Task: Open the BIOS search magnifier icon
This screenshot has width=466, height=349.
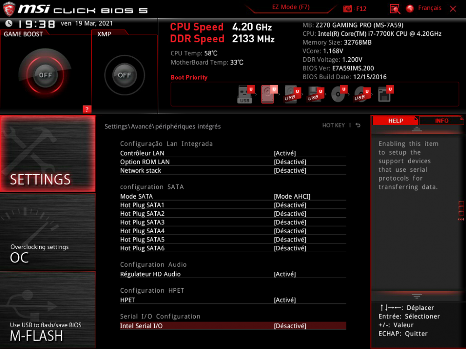Action: click(395, 9)
